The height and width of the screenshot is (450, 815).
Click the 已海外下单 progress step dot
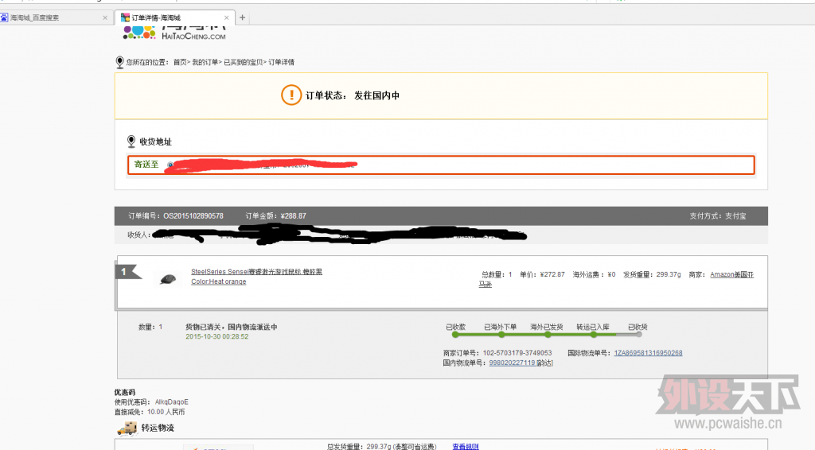click(x=501, y=335)
